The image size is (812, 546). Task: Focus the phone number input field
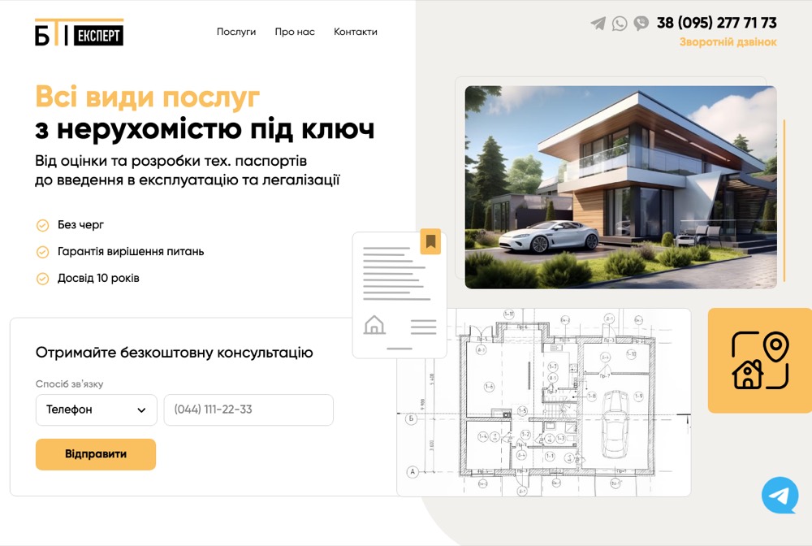point(248,409)
